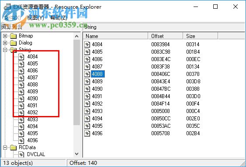Click size value 0035C
Screen dimensions: 246x167
193,126
